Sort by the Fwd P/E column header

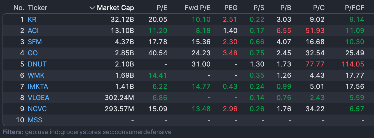coord(197,8)
